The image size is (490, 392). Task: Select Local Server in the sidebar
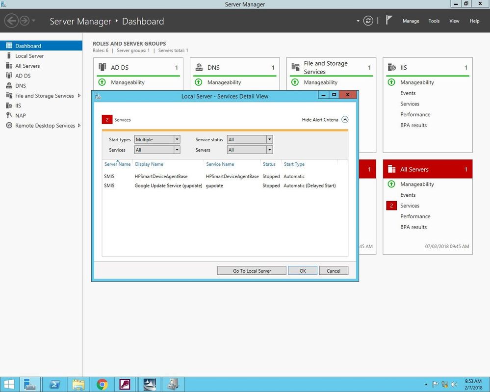(41, 55)
